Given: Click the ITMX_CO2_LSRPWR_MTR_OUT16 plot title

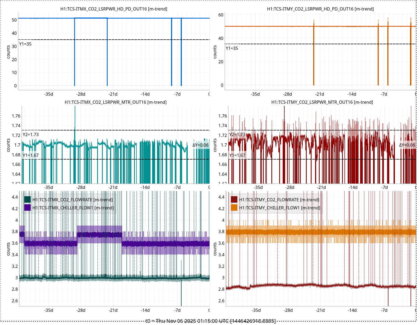Looking at the screenshot, I should click(x=115, y=102).
